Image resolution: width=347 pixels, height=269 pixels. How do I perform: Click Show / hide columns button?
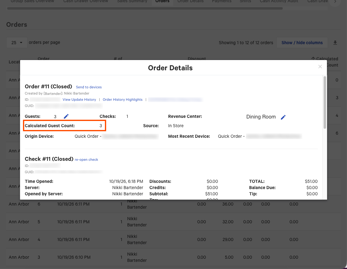pos(302,43)
